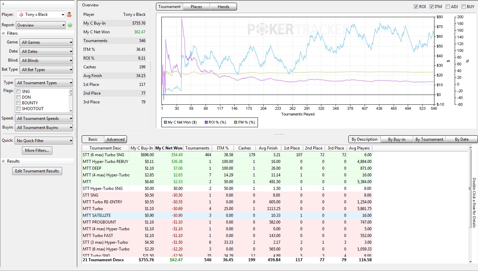
Task: Check the DON flag checkbox
Action: pyautogui.click(x=19, y=97)
